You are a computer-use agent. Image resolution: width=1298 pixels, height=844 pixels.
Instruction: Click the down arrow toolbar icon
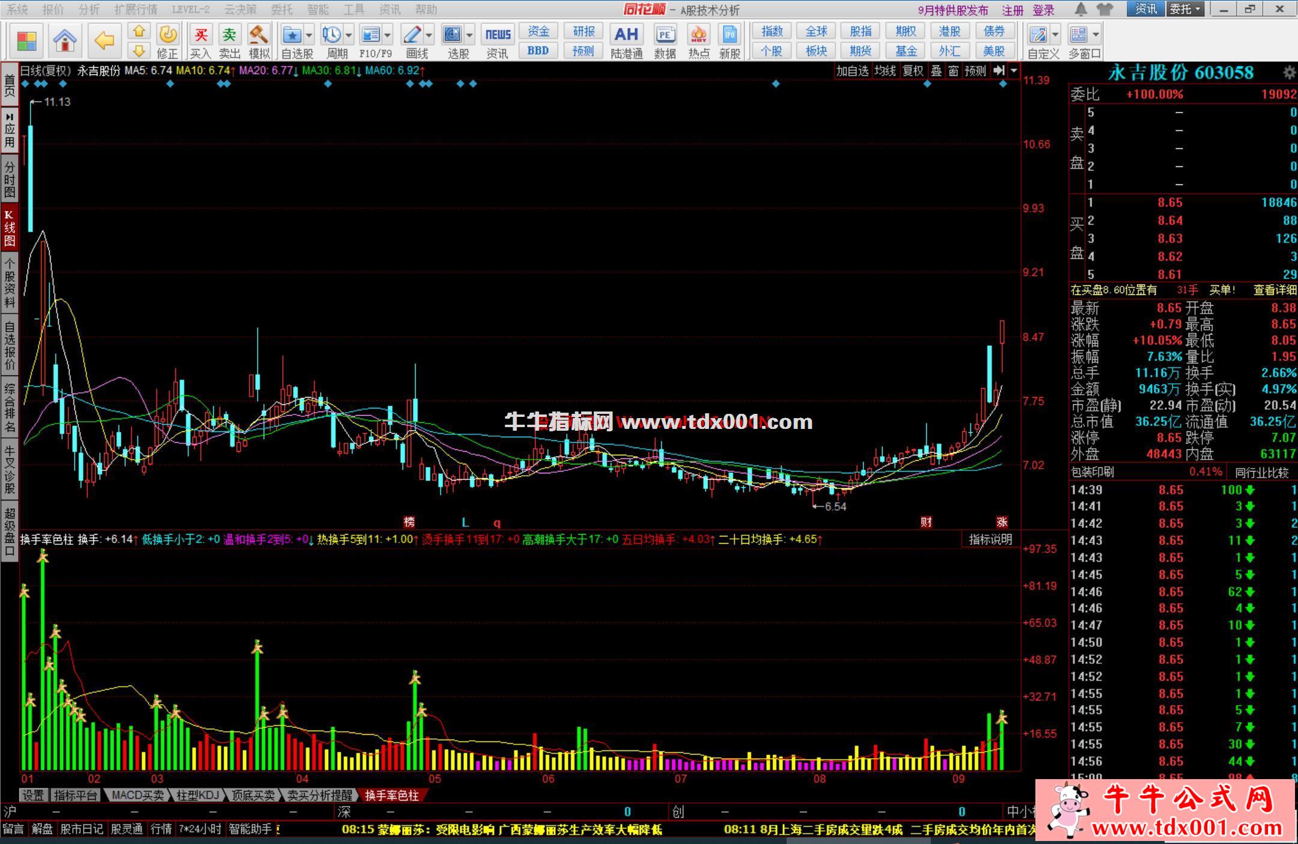tap(139, 51)
